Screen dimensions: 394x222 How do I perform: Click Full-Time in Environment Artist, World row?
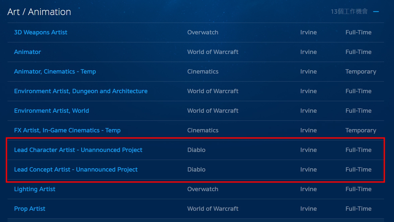358,111
